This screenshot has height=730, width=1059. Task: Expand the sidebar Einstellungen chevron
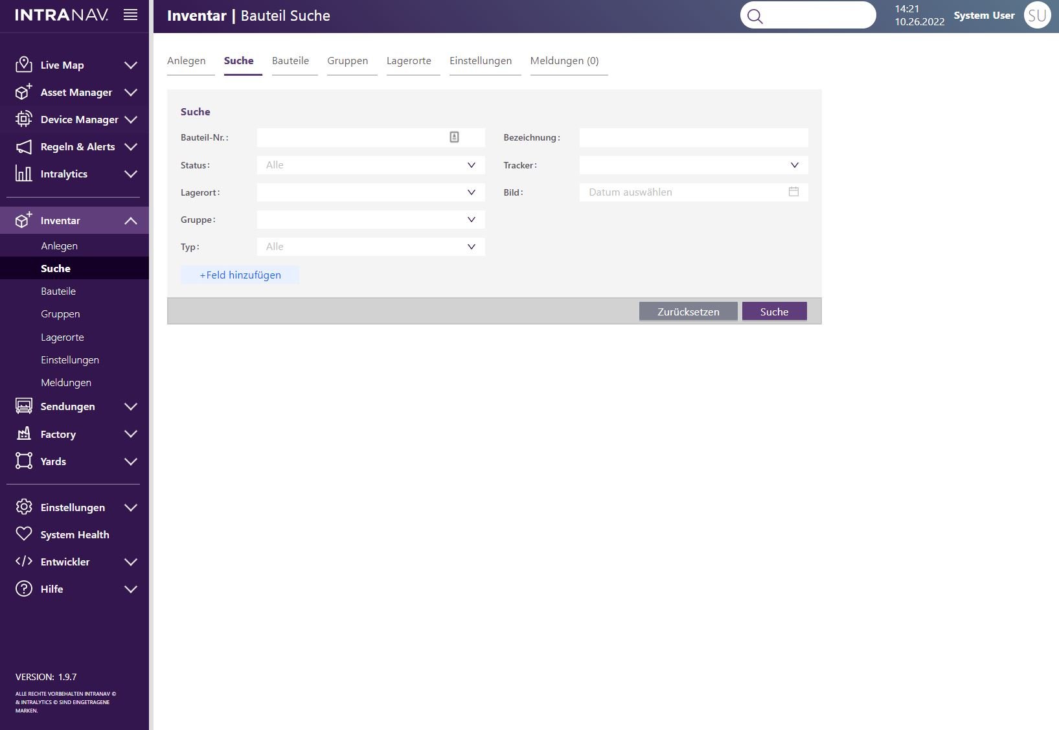[131, 507]
